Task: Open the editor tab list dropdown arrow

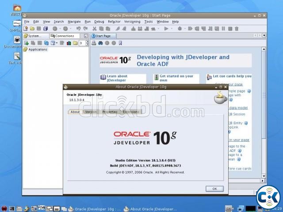Action: 264,35
